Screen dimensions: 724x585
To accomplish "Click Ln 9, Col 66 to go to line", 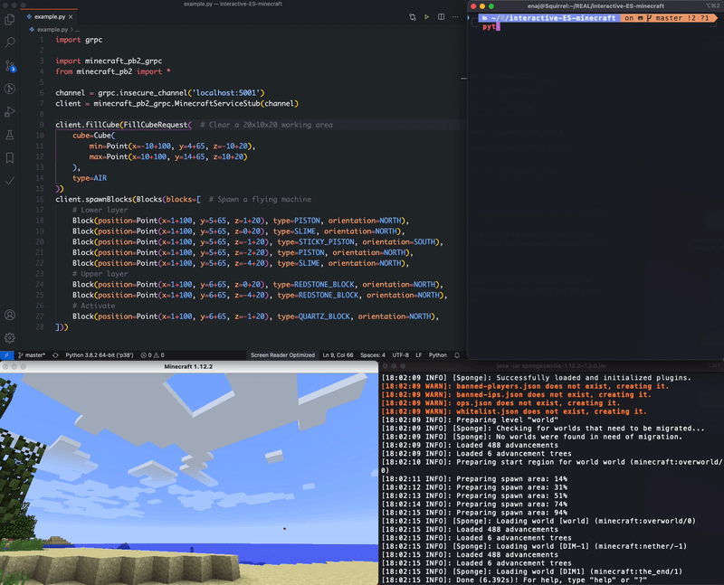I will point(338,355).
